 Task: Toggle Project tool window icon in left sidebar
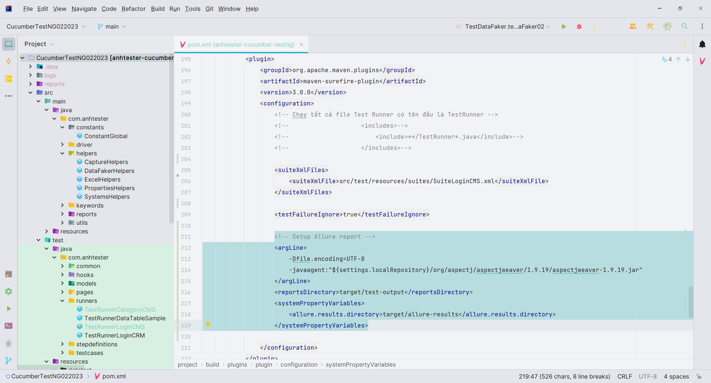[x=9, y=44]
